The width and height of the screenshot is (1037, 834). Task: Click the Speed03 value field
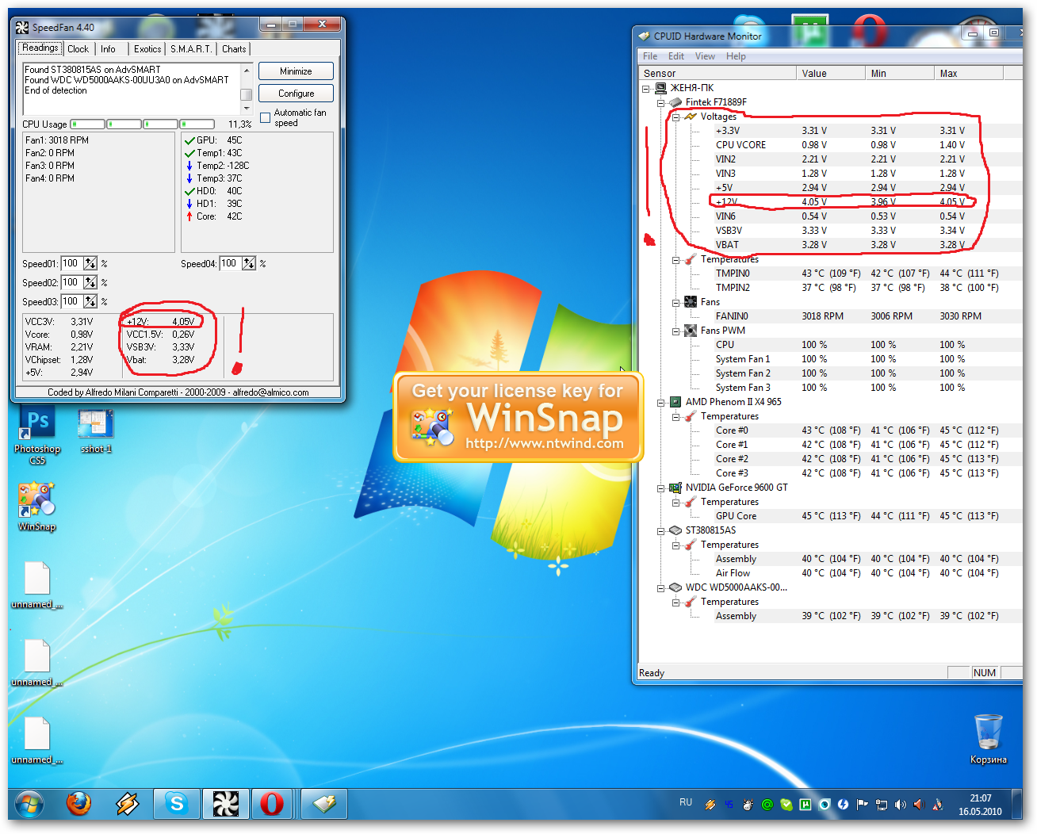72,301
